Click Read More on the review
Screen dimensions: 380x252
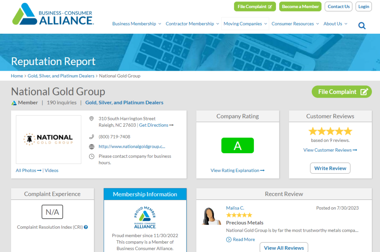(x=244, y=239)
